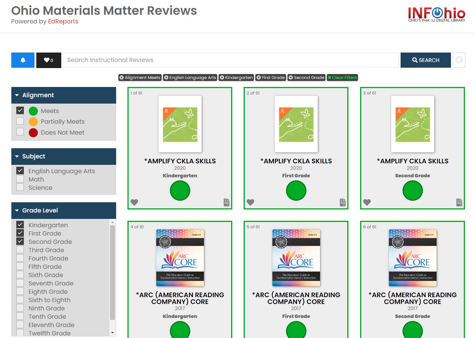Open the Amplify CKLA Skills Kindergarten title

point(180,161)
